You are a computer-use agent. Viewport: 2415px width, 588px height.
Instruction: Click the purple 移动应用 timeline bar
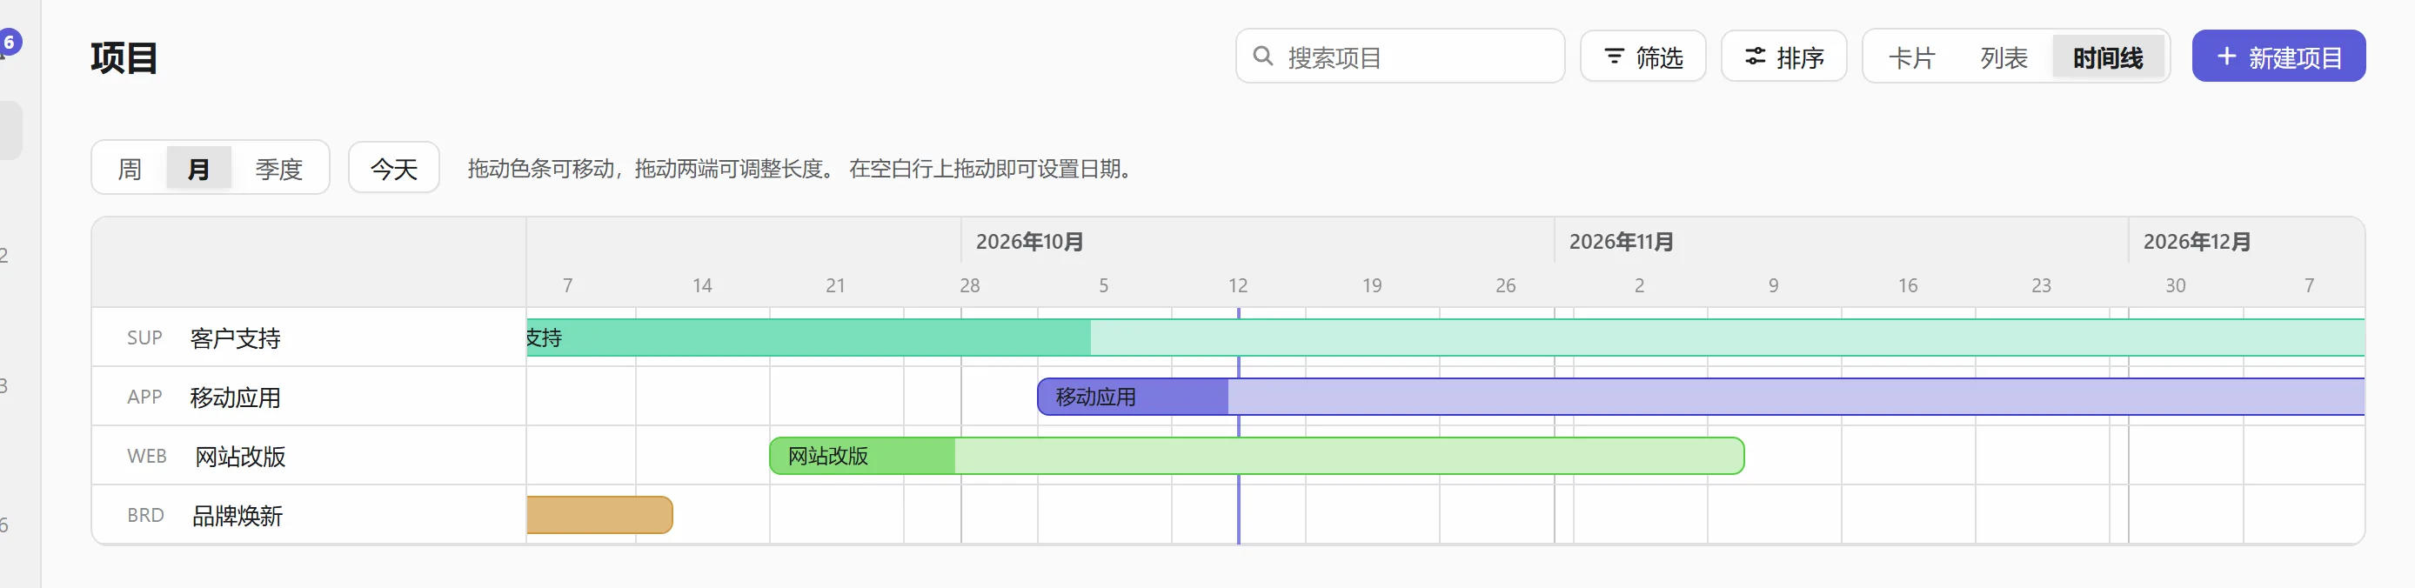coord(1701,397)
